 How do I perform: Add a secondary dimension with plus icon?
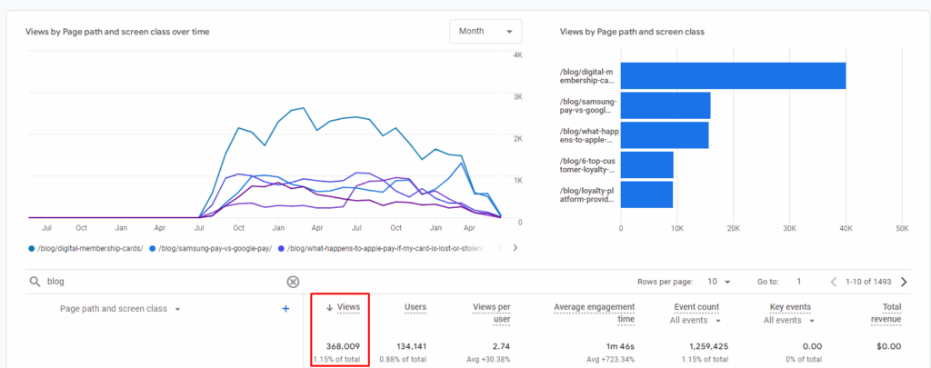[285, 309]
